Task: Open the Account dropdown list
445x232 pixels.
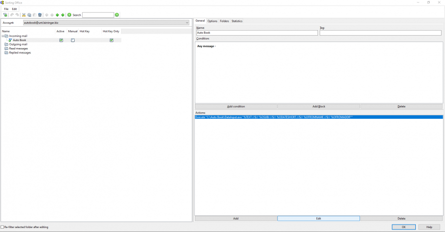Action: pos(187,23)
